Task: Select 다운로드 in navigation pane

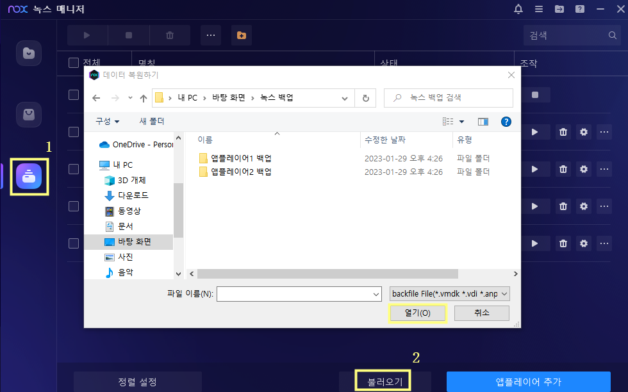Action: 127,195
